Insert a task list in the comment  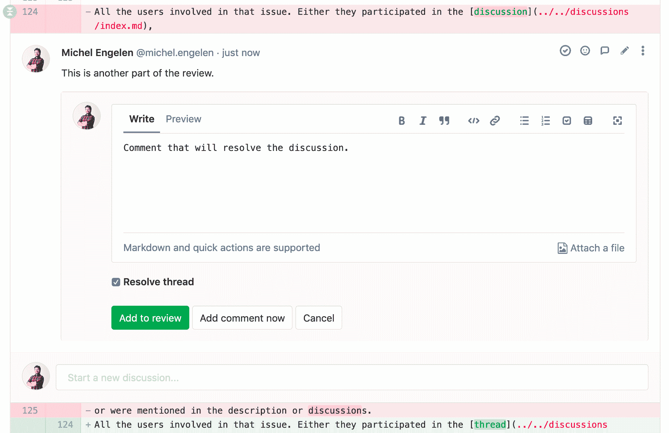click(567, 121)
